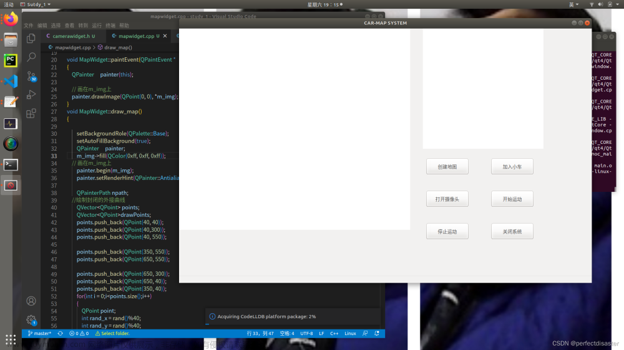Open the Terminal dock icon
The width and height of the screenshot is (624, 350).
pyautogui.click(x=11, y=164)
